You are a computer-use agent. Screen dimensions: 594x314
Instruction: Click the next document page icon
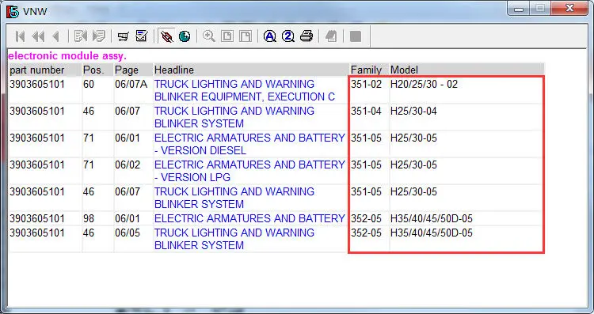click(98, 36)
